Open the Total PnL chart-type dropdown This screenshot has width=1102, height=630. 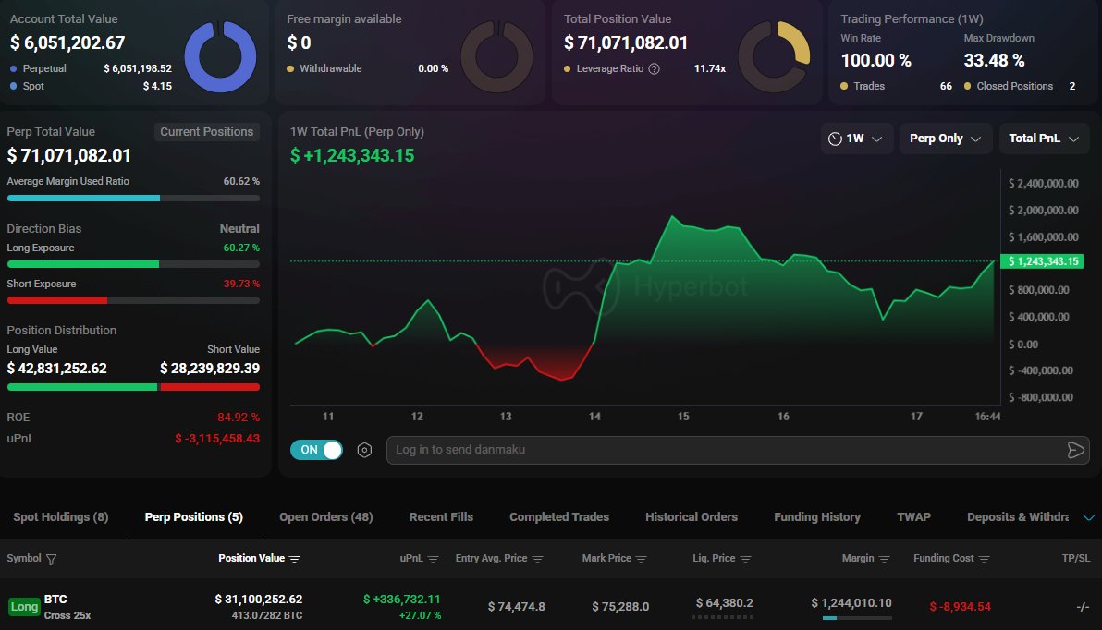pyautogui.click(x=1044, y=139)
